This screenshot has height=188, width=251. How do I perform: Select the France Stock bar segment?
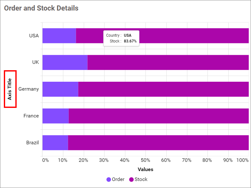158,116
